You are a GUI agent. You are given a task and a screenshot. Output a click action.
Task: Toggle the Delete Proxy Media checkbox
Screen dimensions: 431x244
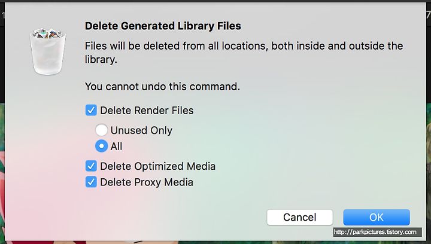pyautogui.click(x=91, y=182)
